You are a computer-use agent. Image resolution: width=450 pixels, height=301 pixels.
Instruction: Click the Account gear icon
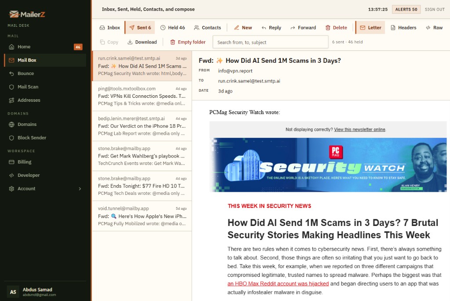click(11, 189)
